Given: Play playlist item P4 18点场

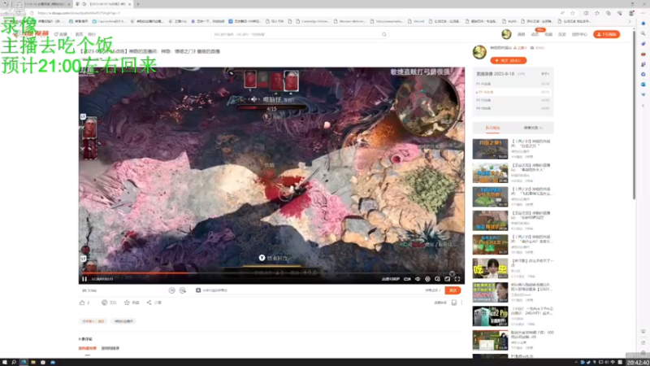Looking at the screenshot, I should pyautogui.click(x=513, y=108).
